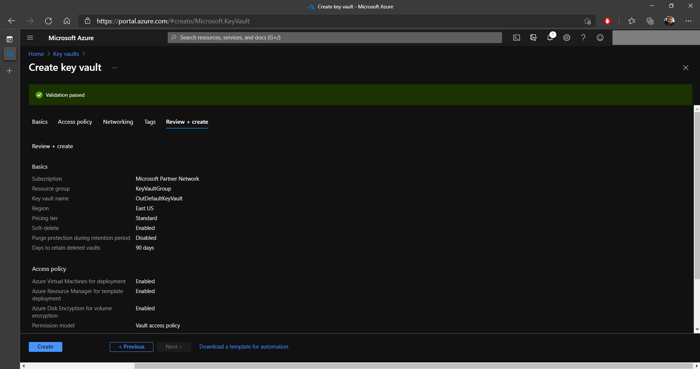Viewport: 700px width, 369px height.
Task: Click the Validation passed message
Action: click(65, 95)
